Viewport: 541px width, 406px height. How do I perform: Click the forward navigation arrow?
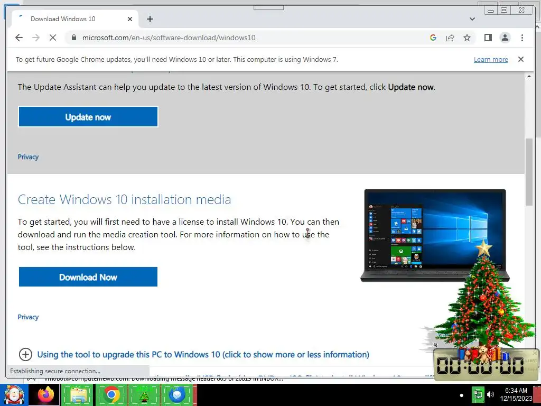(x=36, y=38)
